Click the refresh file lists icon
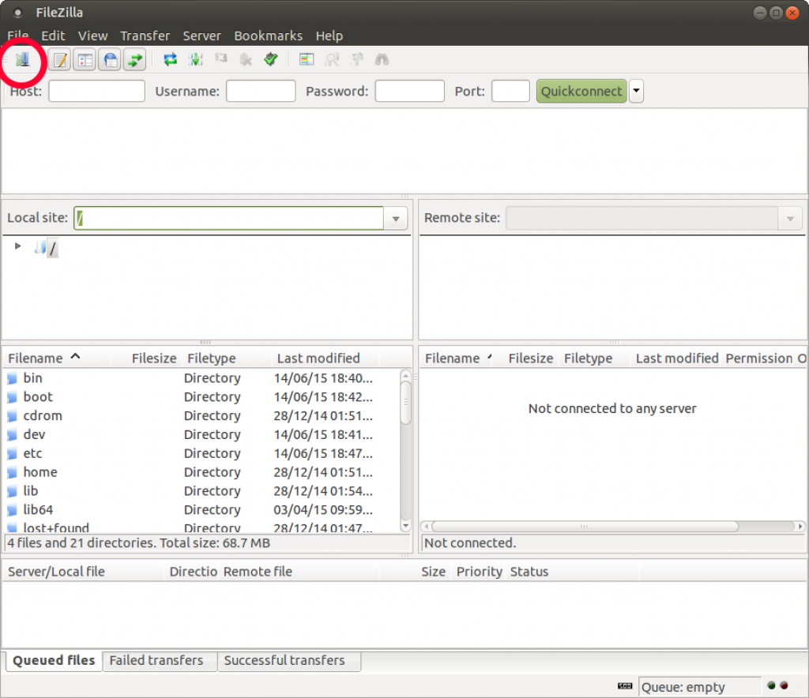 [x=170, y=59]
